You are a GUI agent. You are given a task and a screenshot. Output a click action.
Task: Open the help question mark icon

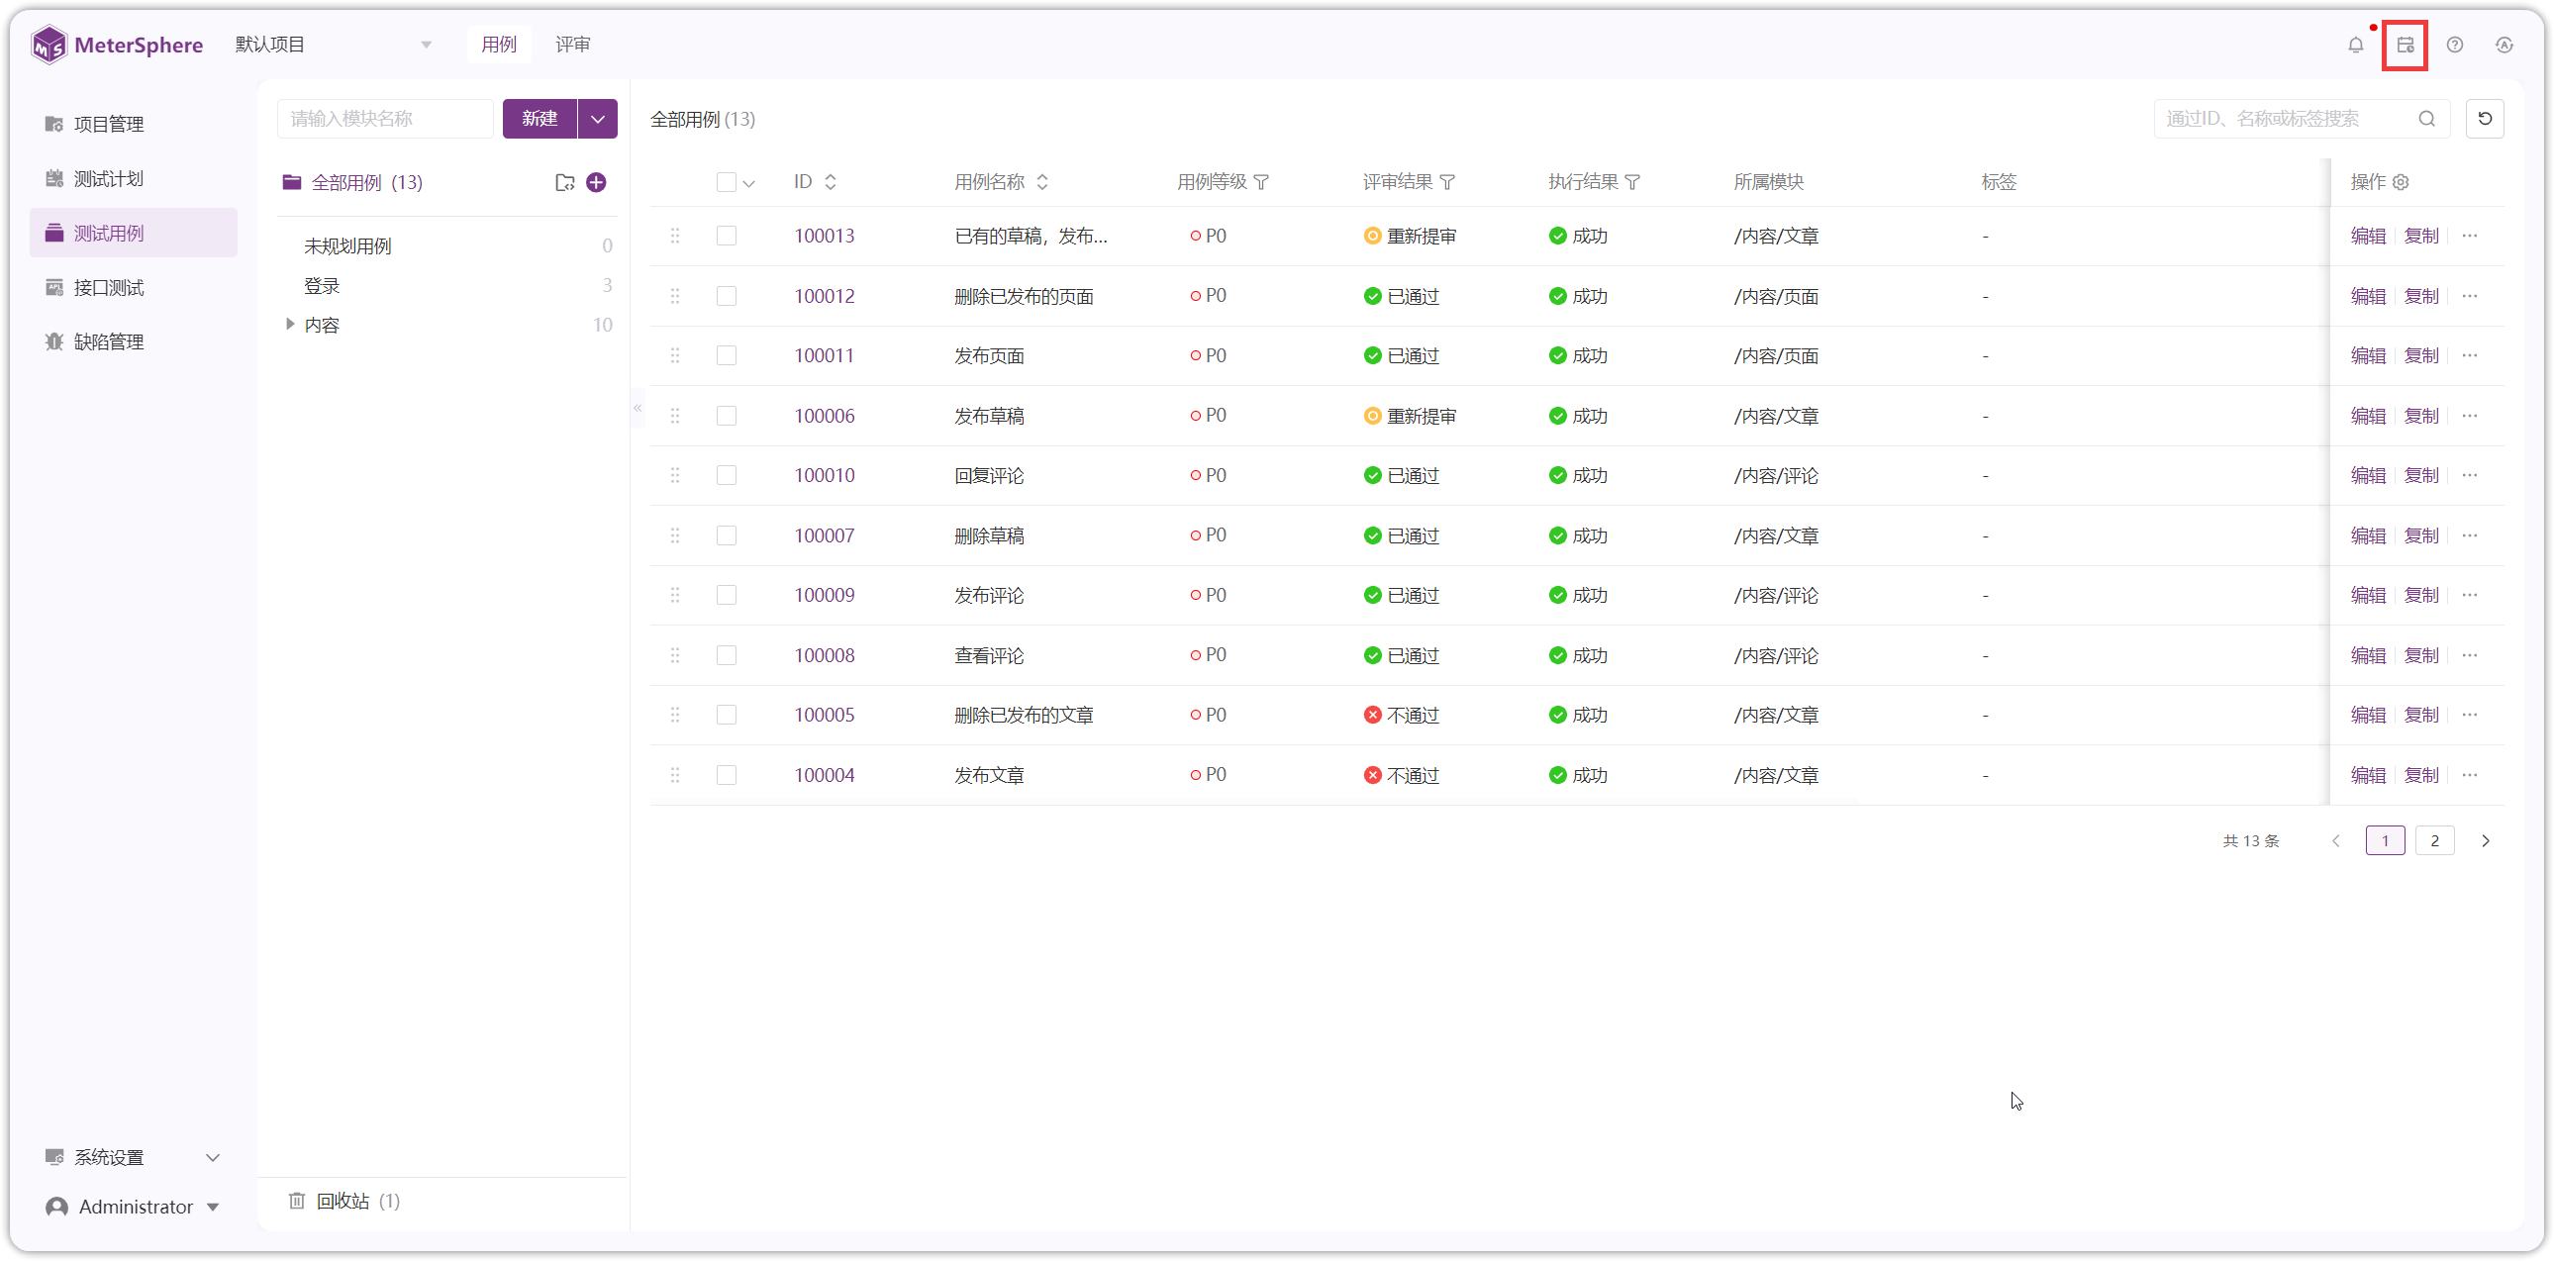(2454, 45)
